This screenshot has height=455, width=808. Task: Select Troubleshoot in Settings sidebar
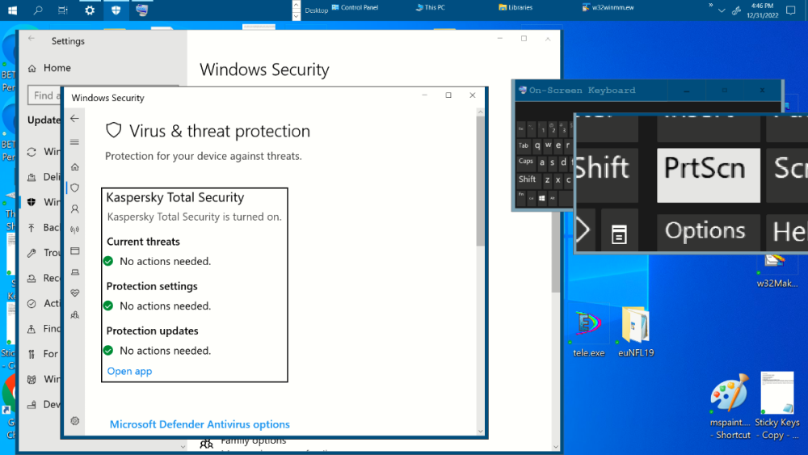pyautogui.click(x=43, y=252)
